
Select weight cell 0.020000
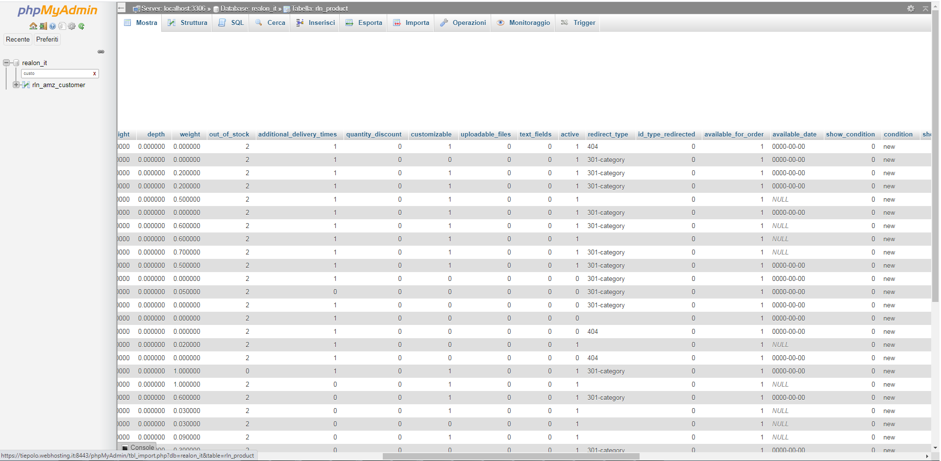[187, 345]
